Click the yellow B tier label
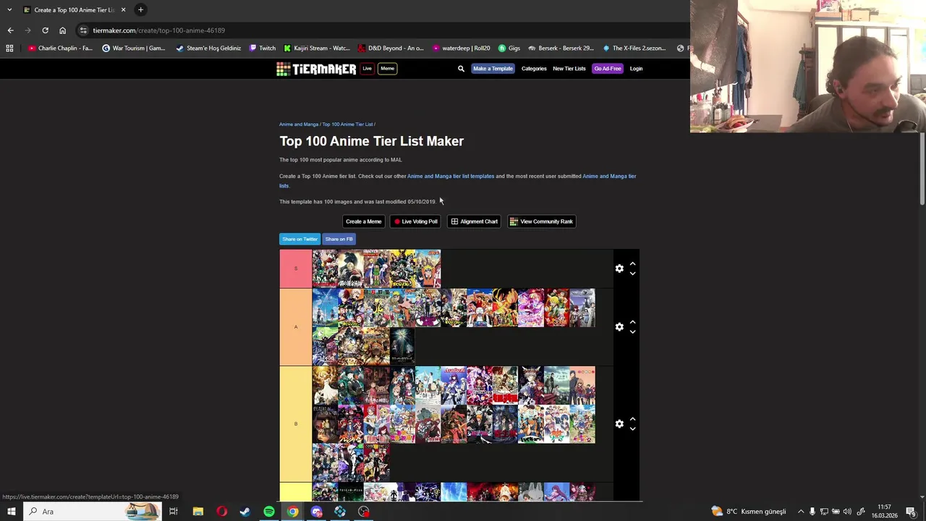Viewport: 926px width, 521px height. [x=296, y=424]
